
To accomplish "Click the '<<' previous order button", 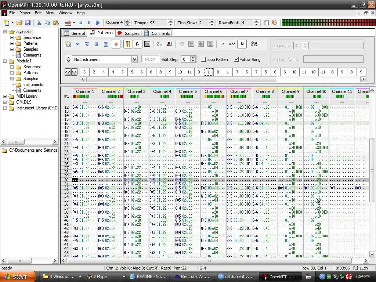I will pos(68,72).
